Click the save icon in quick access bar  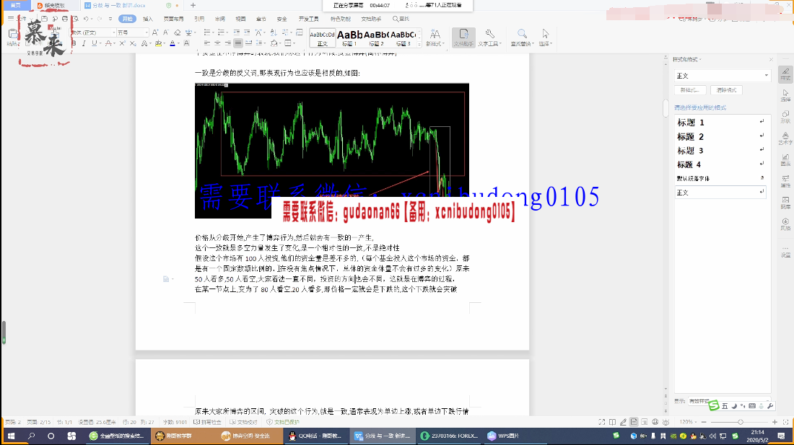[45, 19]
